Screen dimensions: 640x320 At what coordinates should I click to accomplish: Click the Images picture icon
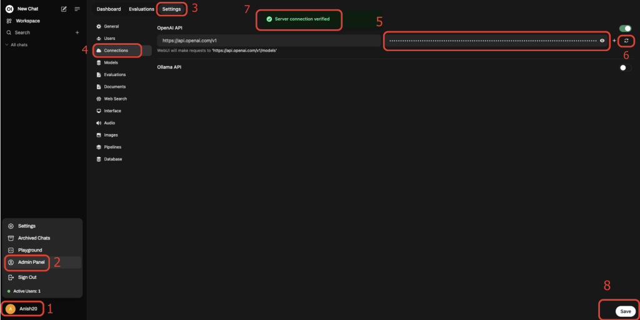(x=99, y=135)
